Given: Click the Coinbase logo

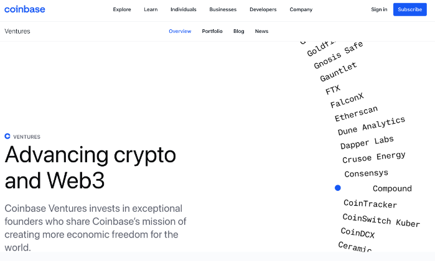Looking at the screenshot, I should (25, 9).
